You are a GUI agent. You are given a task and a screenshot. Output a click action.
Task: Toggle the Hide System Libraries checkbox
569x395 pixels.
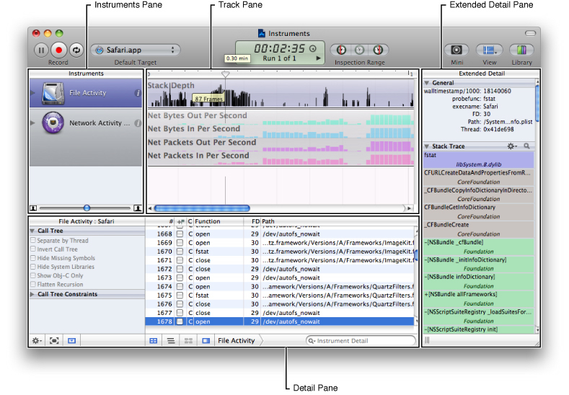coord(33,267)
